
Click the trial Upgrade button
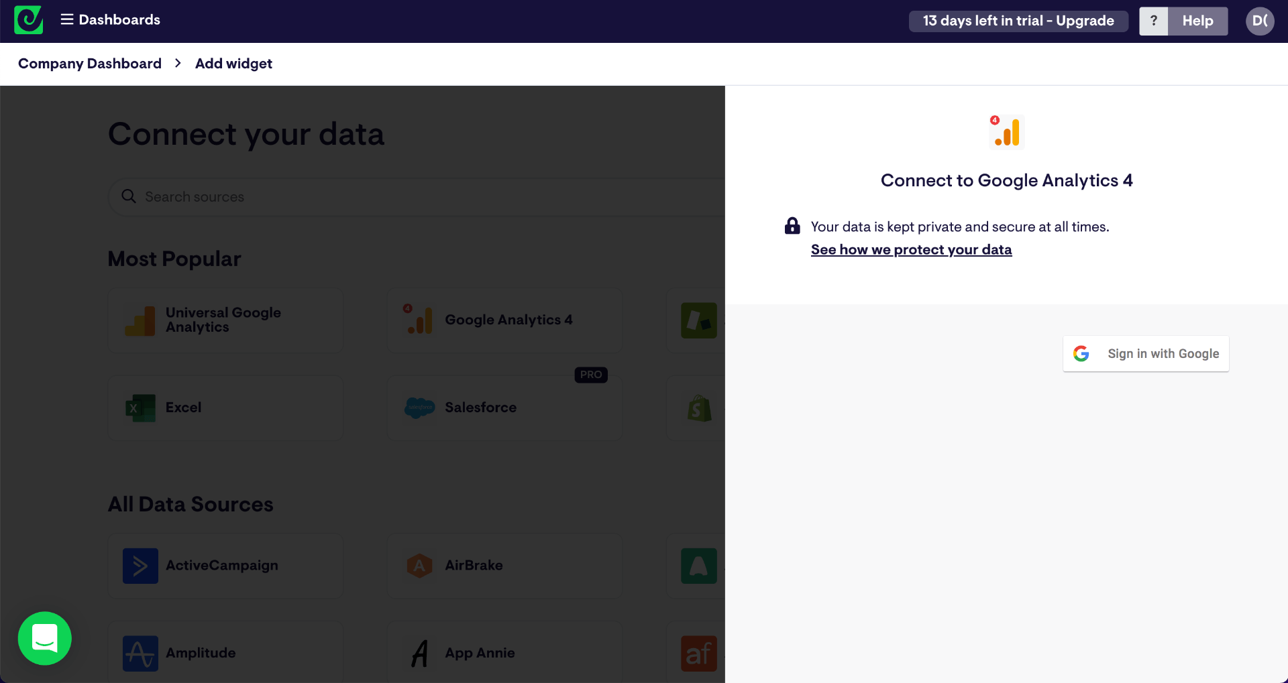tap(1018, 21)
